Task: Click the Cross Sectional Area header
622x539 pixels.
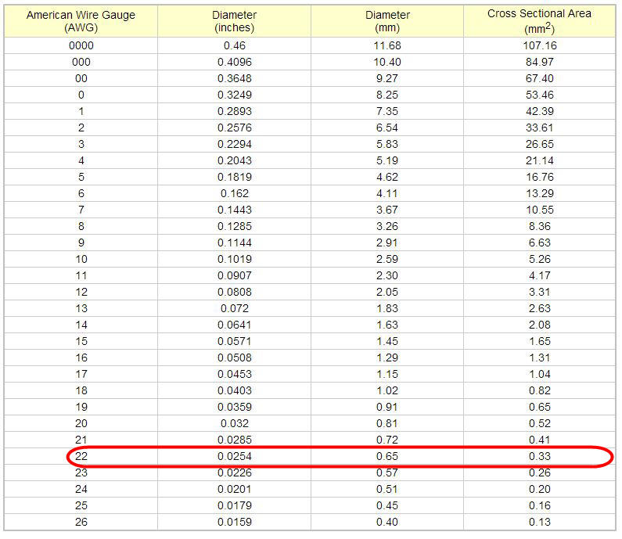Action: click(539, 20)
